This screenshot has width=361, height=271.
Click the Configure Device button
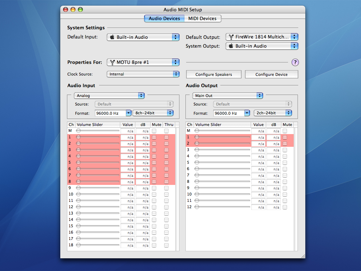pyautogui.click(x=271, y=74)
